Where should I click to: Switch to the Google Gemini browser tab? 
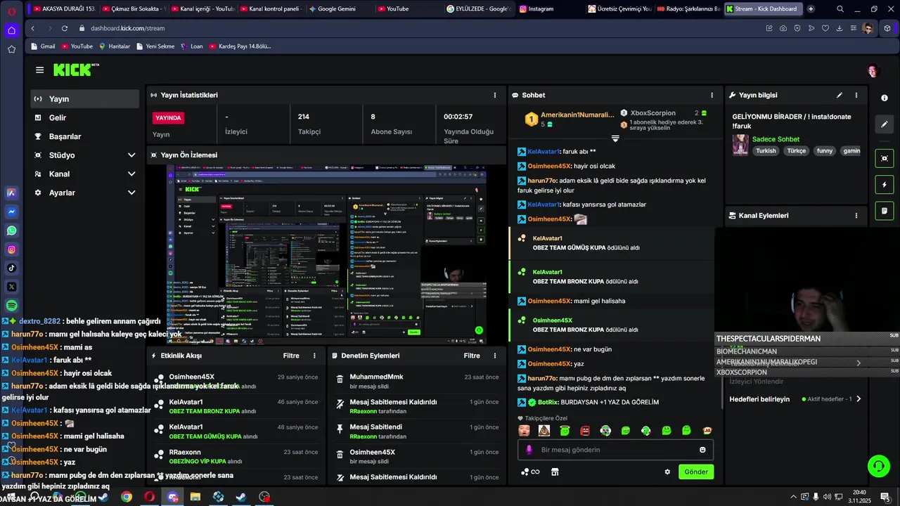[x=339, y=9]
